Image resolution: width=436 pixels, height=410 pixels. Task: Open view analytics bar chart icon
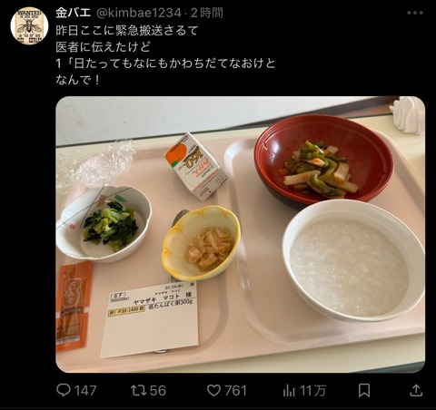coord(289,391)
